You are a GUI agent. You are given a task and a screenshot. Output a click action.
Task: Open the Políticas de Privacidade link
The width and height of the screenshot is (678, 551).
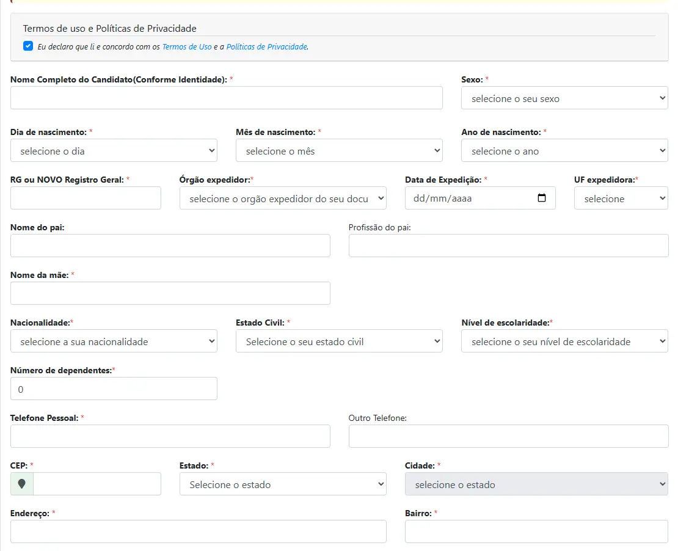(x=266, y=46)
